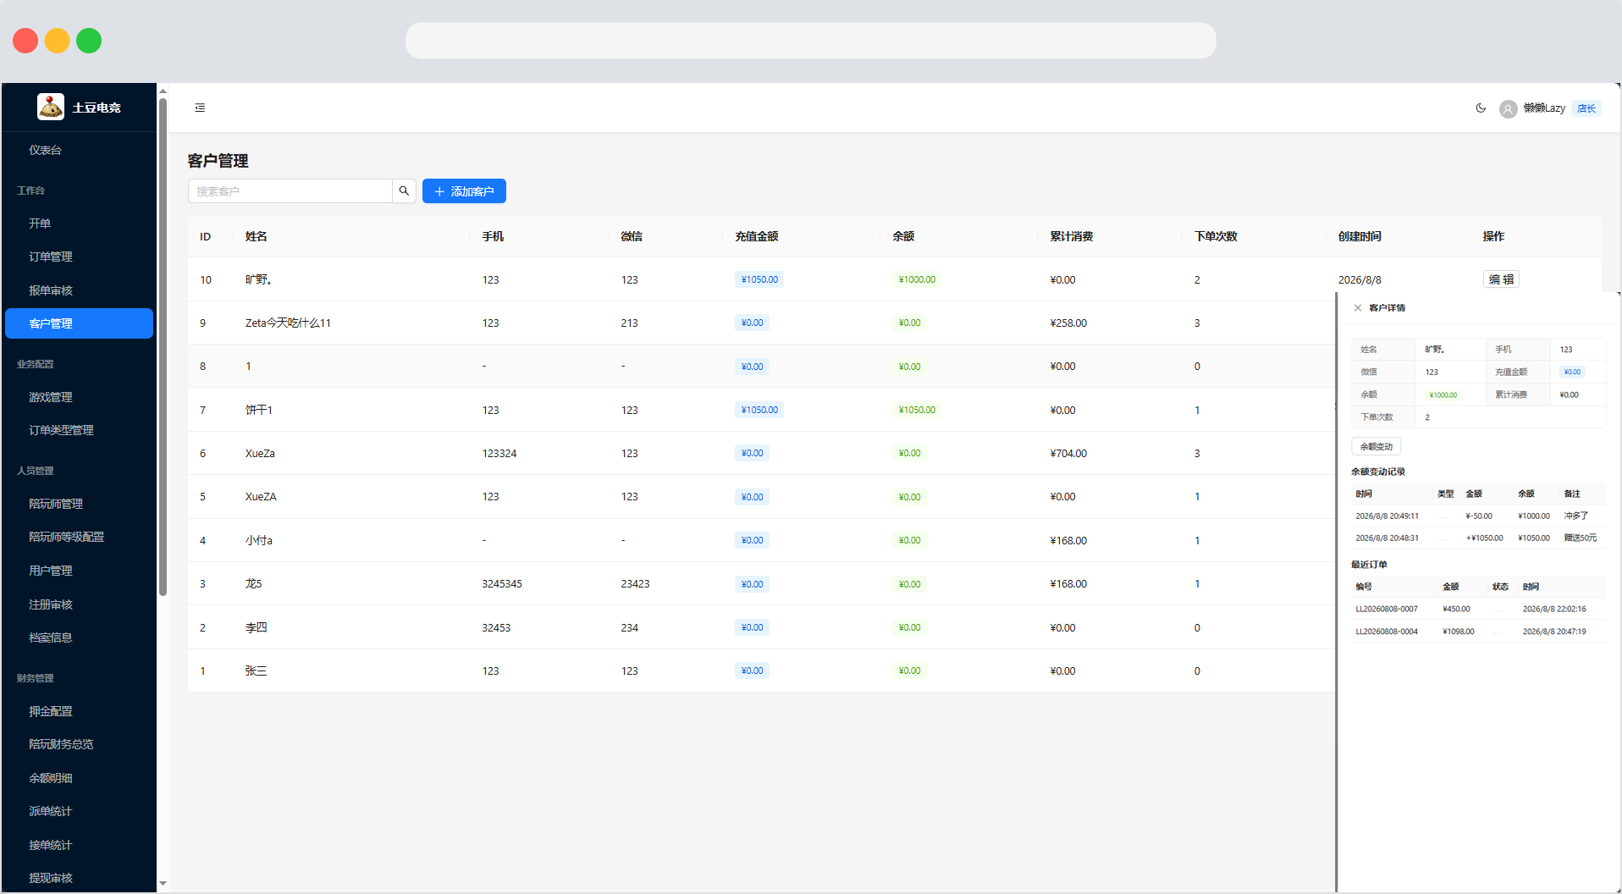
Task: Open 档案信息 menu item
Action: pos(51,637)
